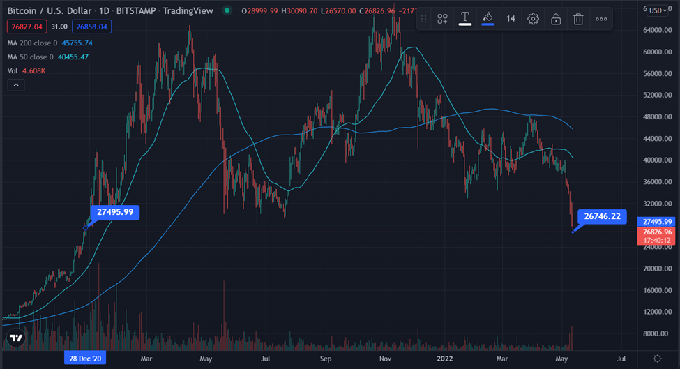Open more options three dots menu
Screen dimensions: 680x369
click(601, 19)
